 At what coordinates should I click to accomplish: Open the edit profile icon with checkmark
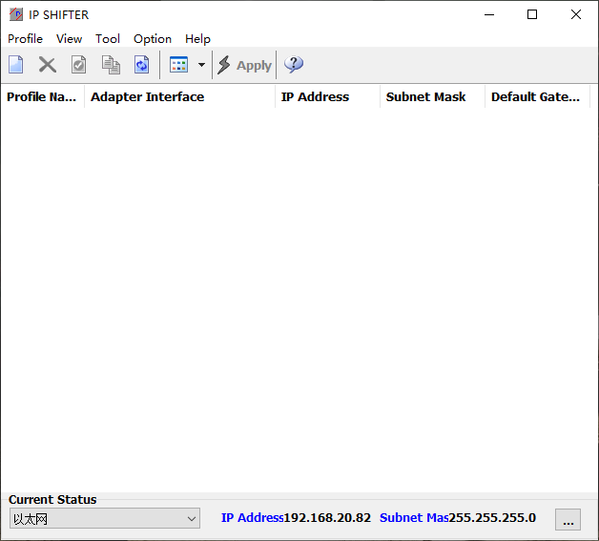pyautogui.click(x=79, y=65)
